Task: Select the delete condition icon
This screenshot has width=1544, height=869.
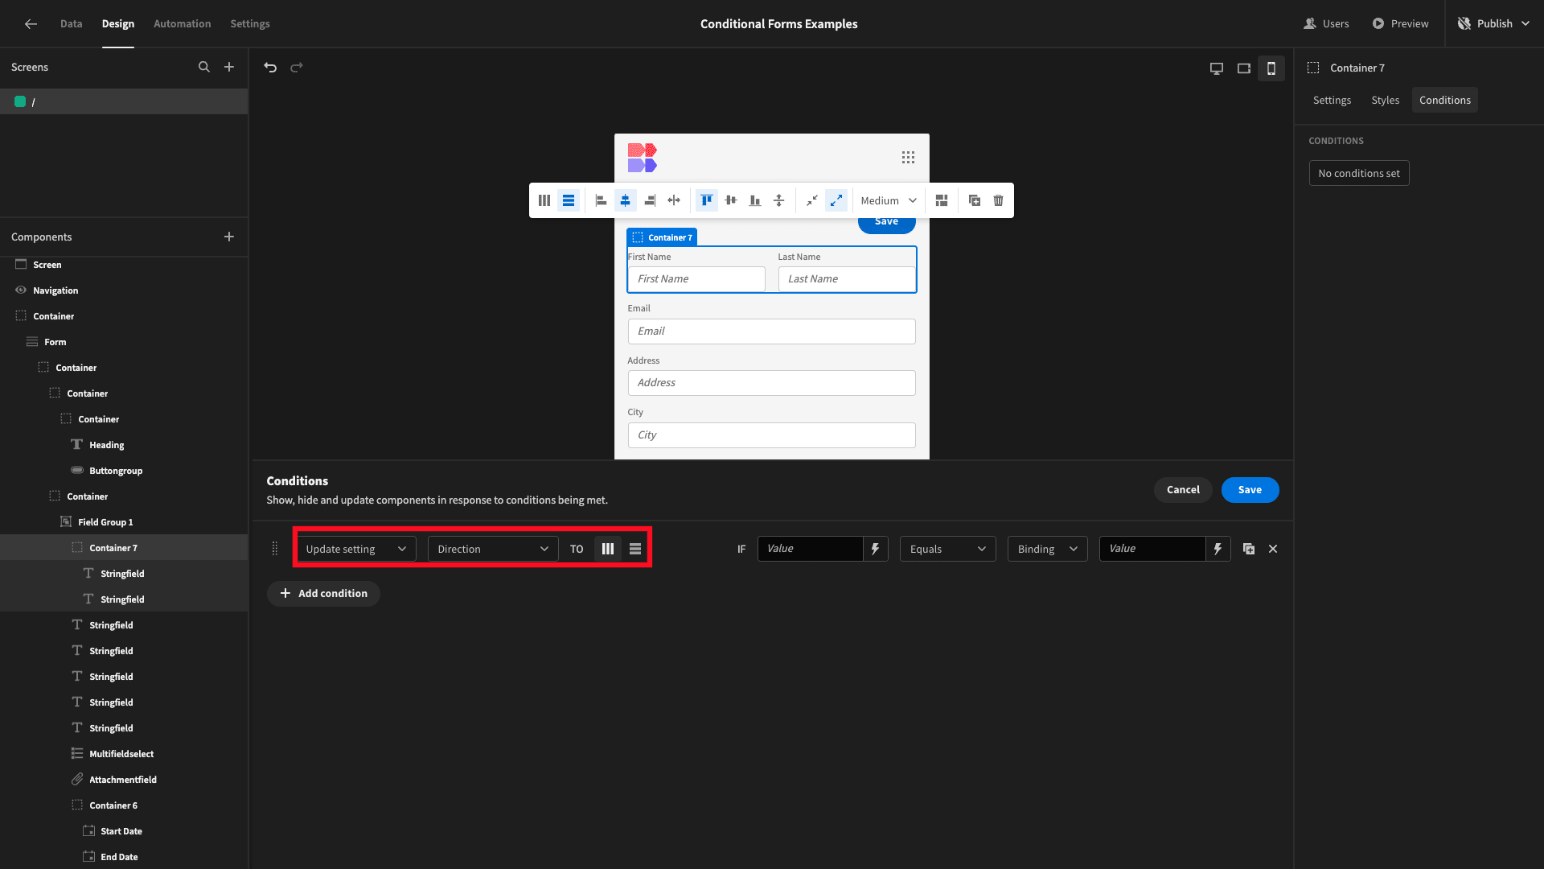Action: pos(1272,549)
